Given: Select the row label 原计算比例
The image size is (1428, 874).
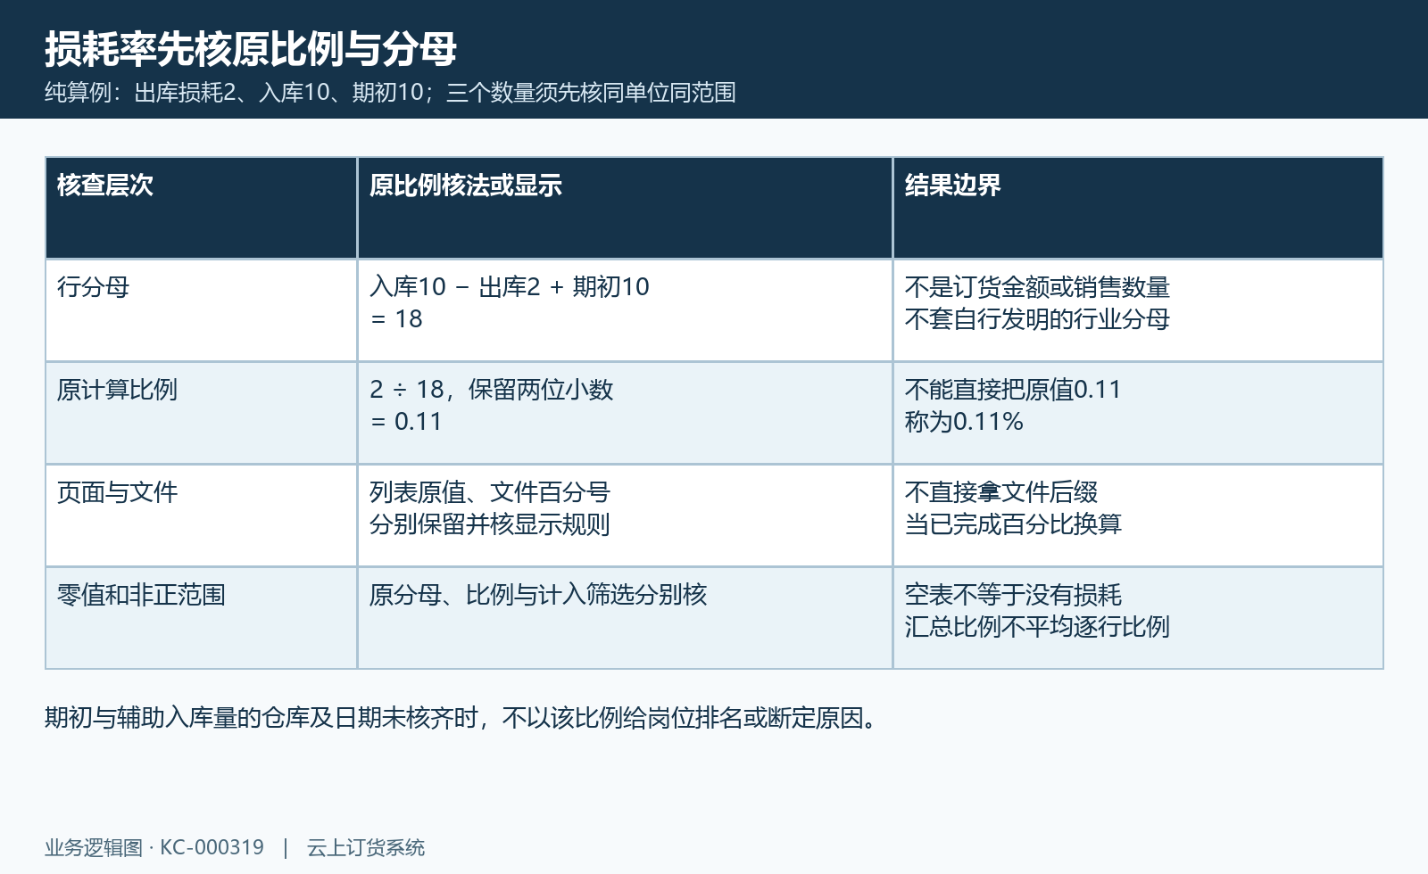Looking at the screenshot, I should click(202, 413).
